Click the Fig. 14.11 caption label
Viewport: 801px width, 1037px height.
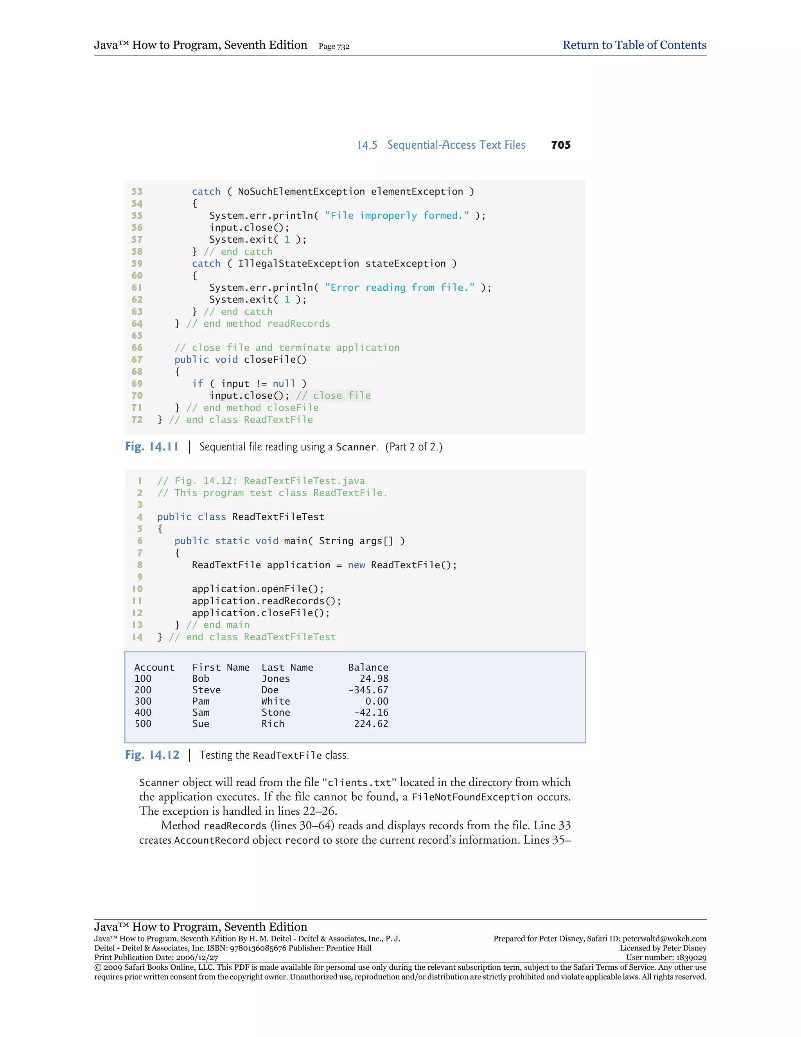(x=152, y=447)
